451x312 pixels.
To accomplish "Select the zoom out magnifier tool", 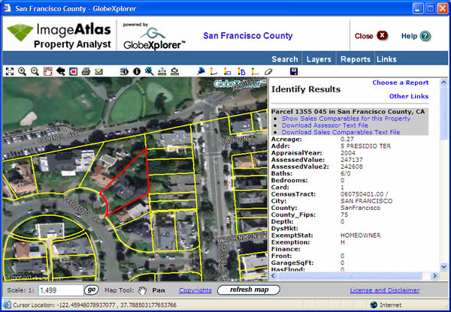I will pos(35,71).
